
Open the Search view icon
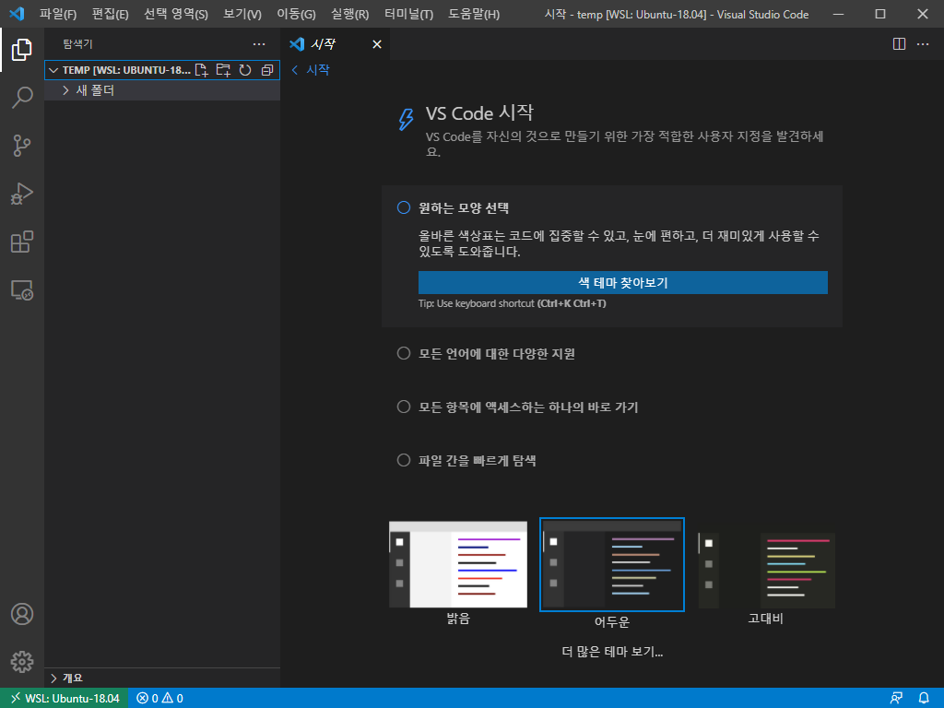[x=22, y=98]
